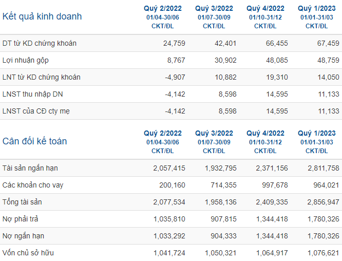This screenshot has width=342, height=261.
Task: Select Quý 4/2022 header in business results
Action: pyautogui.click(x=265, y=9)
